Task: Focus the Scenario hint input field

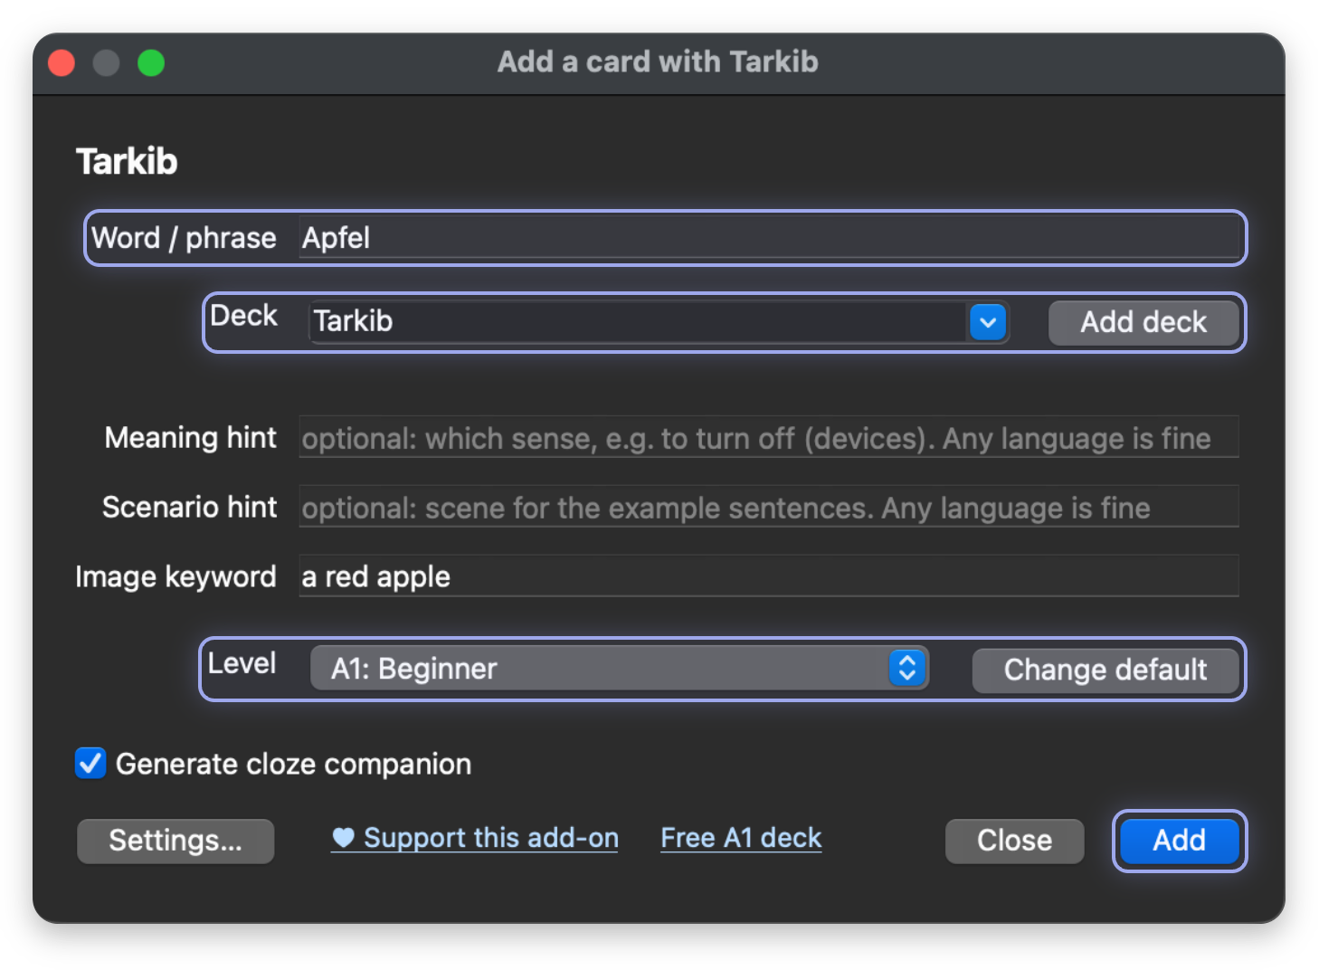Action: tap(769, 508)
